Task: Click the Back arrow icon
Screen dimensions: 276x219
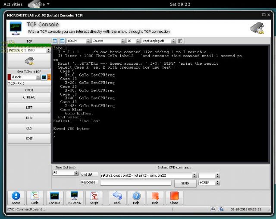Action: [117, 197]
